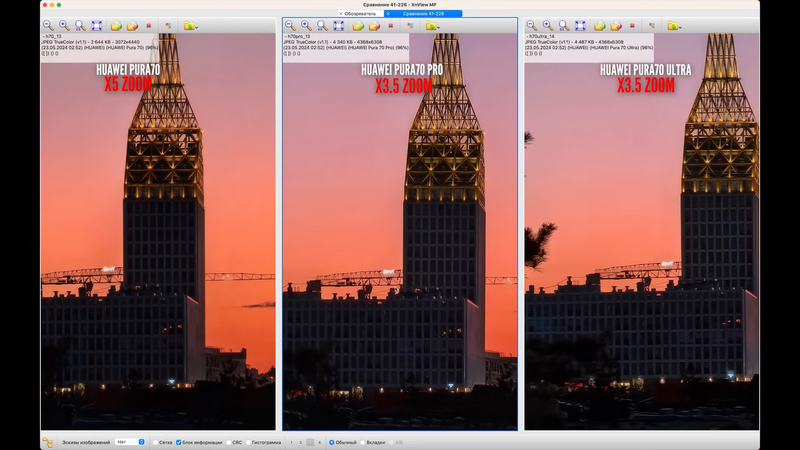Image resolution: width=800 pixels, height=450 pixels.
Task: Click the colored squares icon in h70ultra_14 pane
Action: point(652,25)
